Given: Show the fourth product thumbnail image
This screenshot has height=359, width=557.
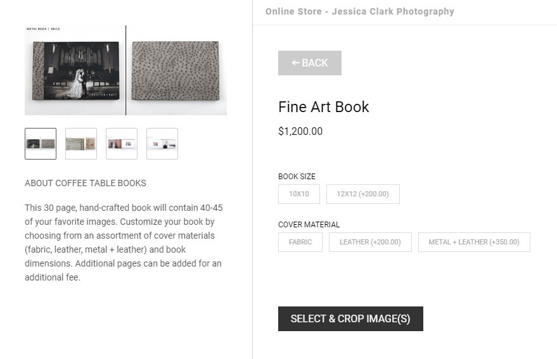Looking at the screenshot, I should point(162,144).
